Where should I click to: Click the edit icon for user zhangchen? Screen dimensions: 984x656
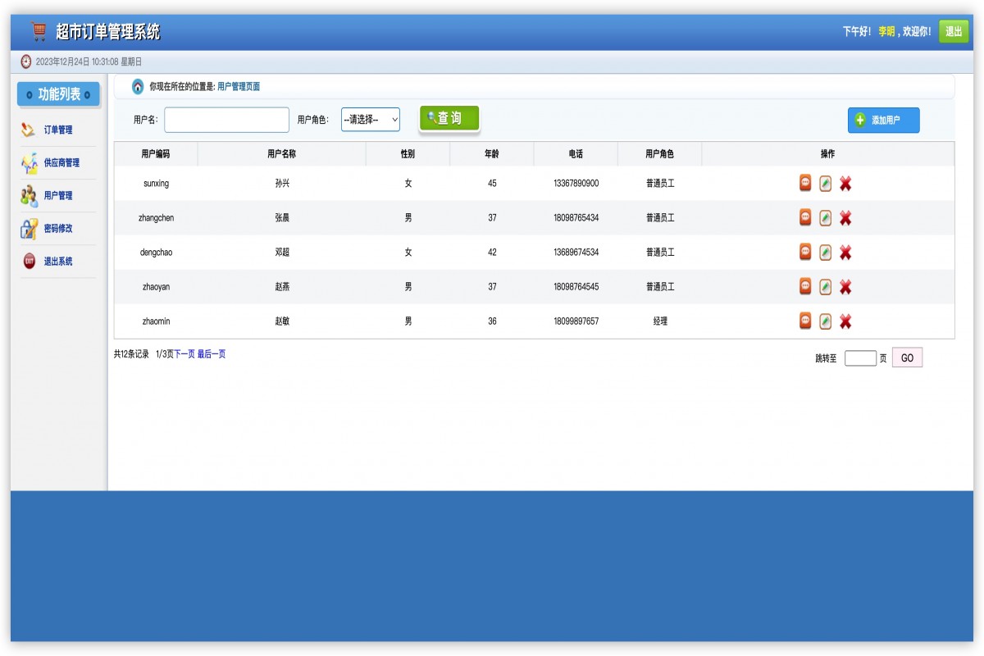[x=825, y=218]
